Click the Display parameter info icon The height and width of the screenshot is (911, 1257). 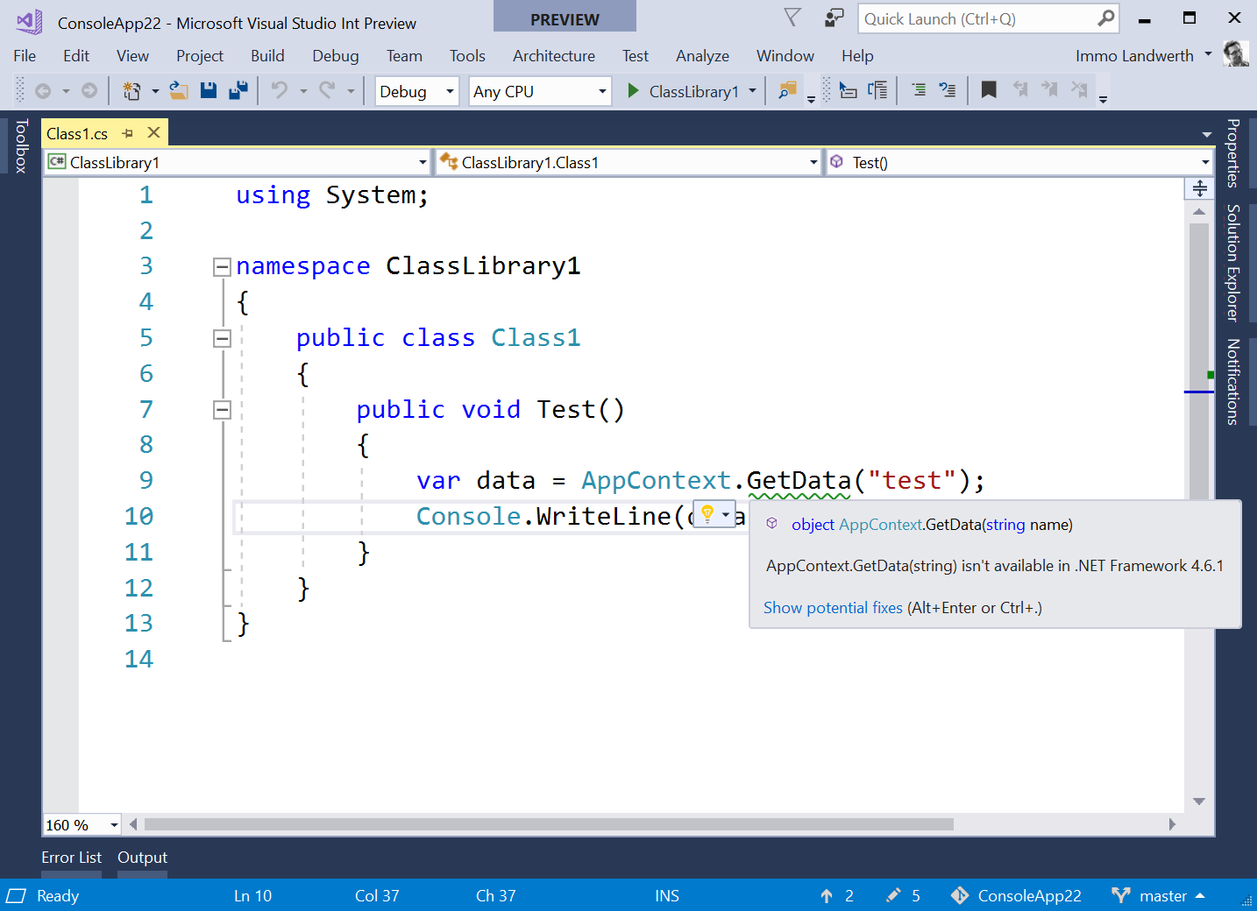[877, 90]
